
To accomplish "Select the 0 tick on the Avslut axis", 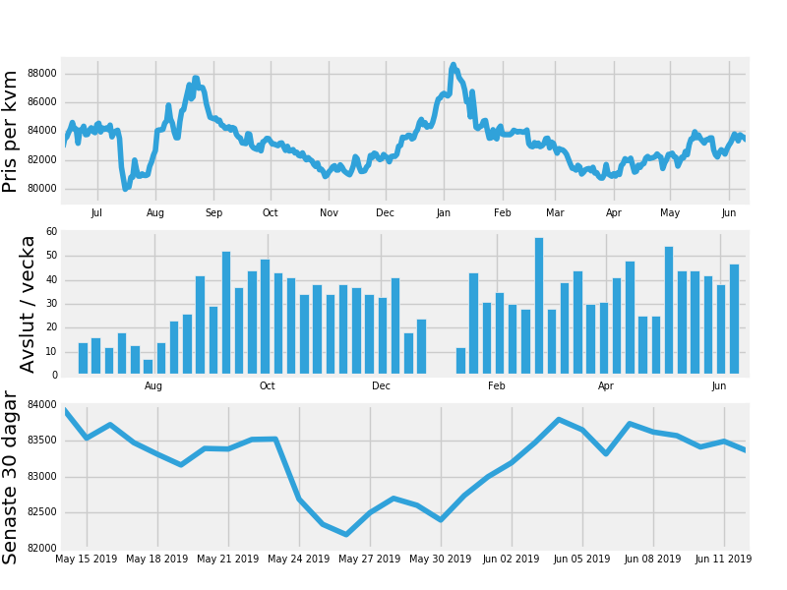I will [55, 376].
